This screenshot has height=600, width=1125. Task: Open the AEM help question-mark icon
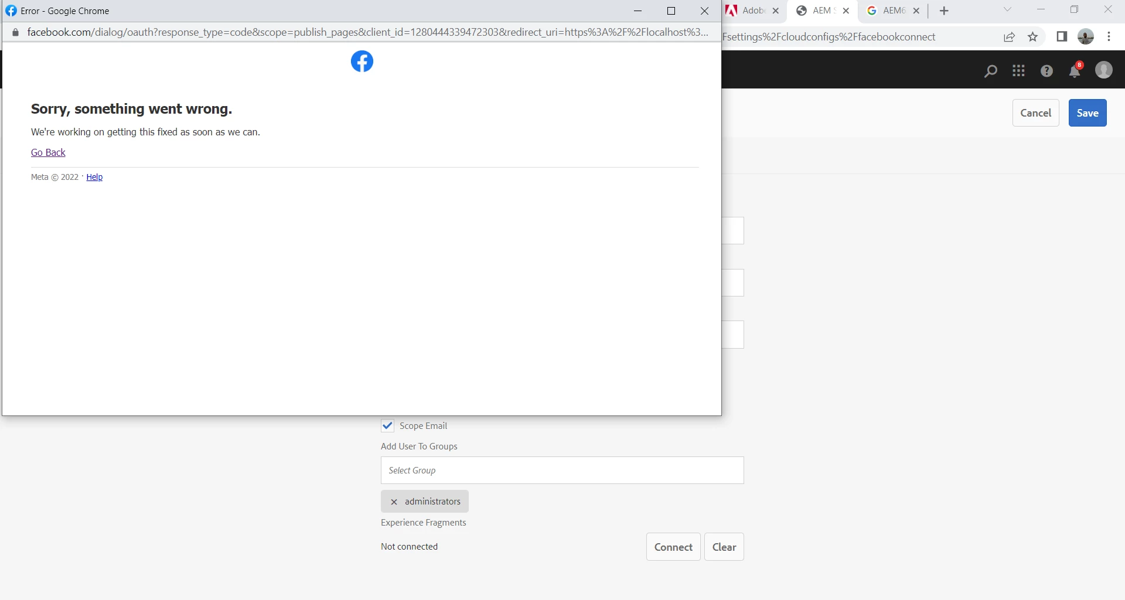coord(1046,71)
